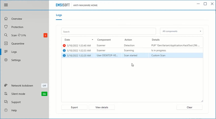Open Protection section
The height and width of the screenshot is (119, 216).
click(x=17, y=27)
